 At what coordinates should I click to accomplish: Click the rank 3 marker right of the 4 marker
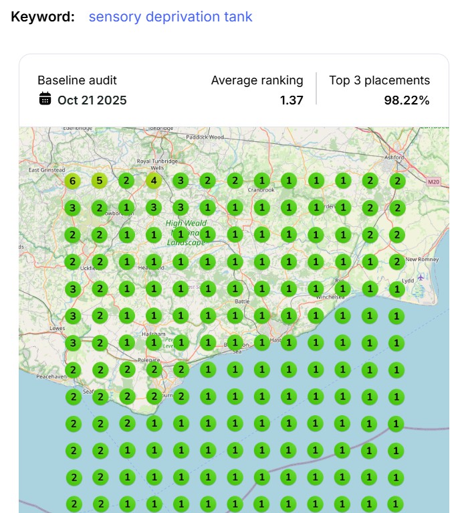pos(180,181)
